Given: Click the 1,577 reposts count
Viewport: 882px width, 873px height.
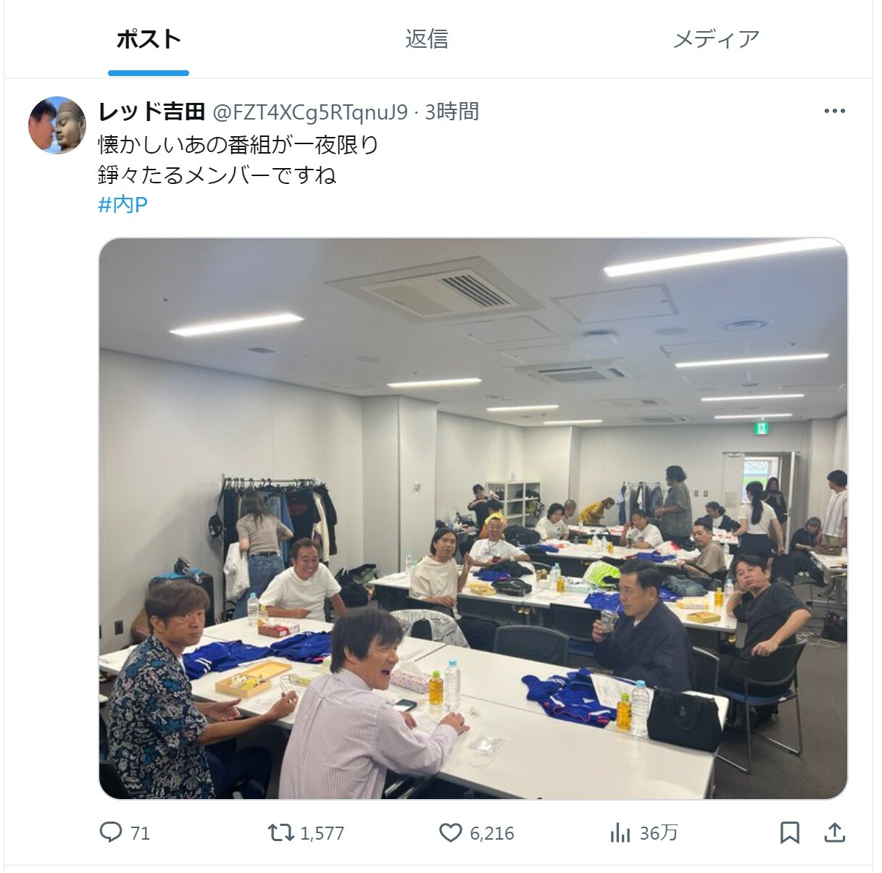Looking at the screenshot, I should point(323,833).
